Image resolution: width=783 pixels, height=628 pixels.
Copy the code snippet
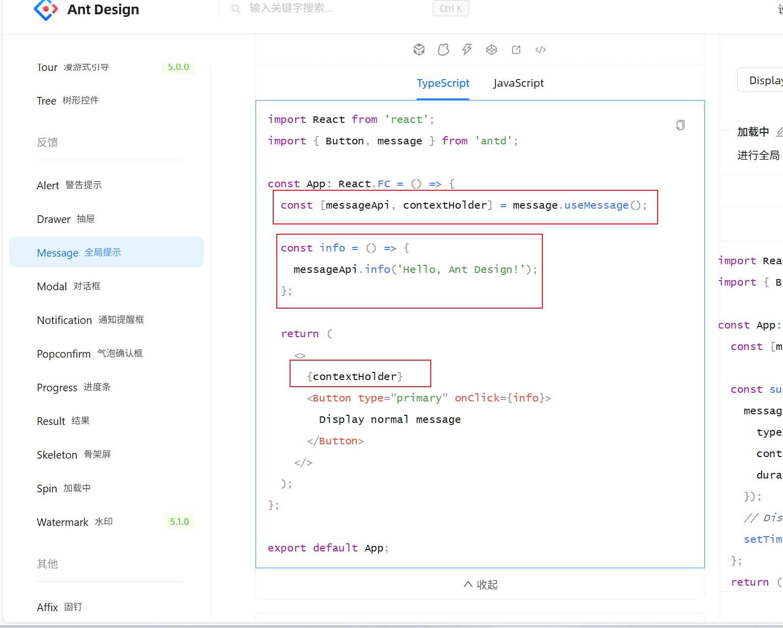click(x=680, y=125)
